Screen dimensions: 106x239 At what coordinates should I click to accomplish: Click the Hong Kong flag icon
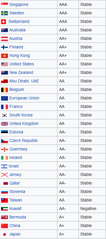click(4, 56)
